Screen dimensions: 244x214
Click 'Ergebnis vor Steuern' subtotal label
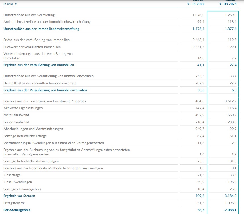tap(19, 196)
